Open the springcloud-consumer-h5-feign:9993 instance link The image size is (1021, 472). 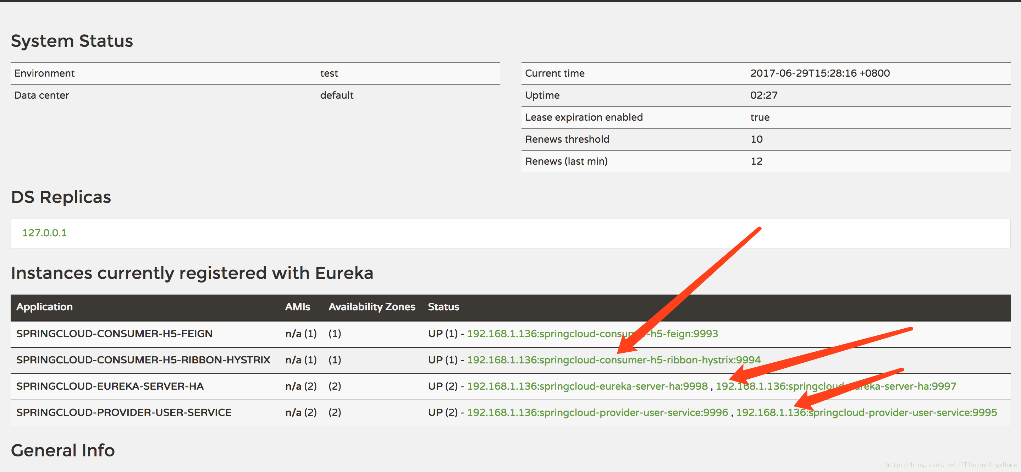pyautogui.click(x=592, y=334)
